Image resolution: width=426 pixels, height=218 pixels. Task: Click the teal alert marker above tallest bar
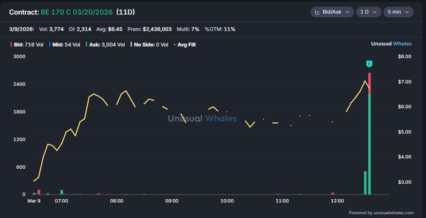[x=369, y=64]
